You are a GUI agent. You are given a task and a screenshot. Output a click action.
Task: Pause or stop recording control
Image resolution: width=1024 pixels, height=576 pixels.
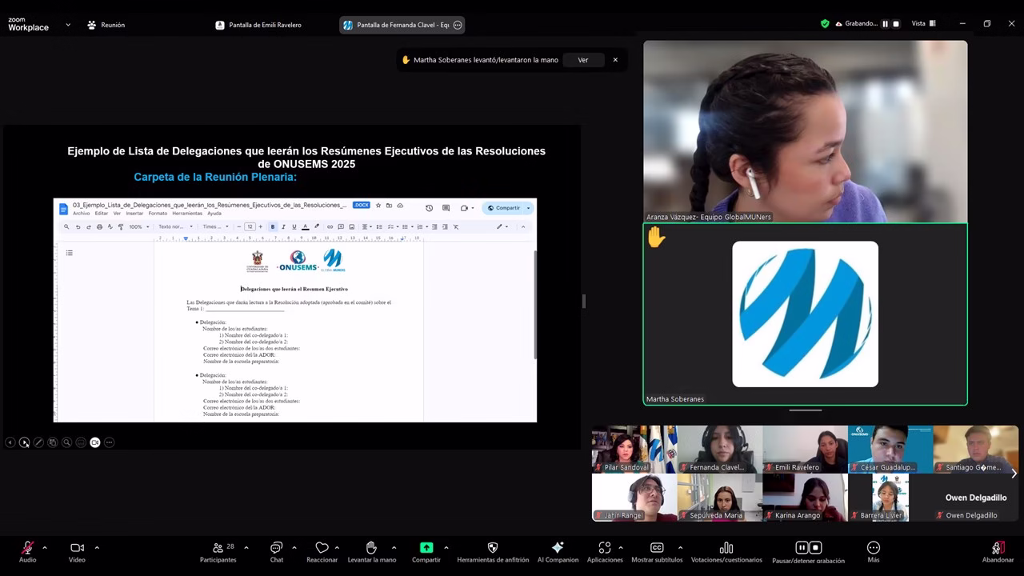(x=808, y=548)
